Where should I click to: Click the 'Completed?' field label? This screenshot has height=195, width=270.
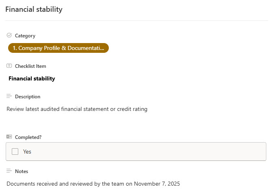pos(28,137)
